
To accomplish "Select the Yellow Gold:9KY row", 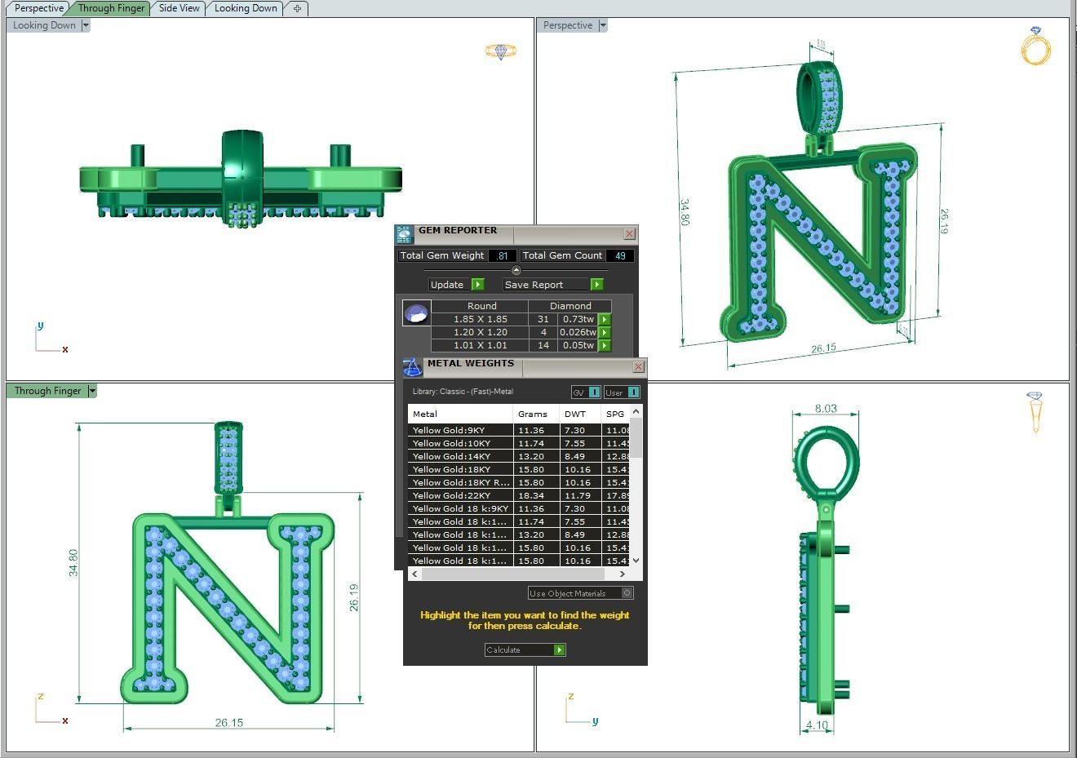I will 519,430.
